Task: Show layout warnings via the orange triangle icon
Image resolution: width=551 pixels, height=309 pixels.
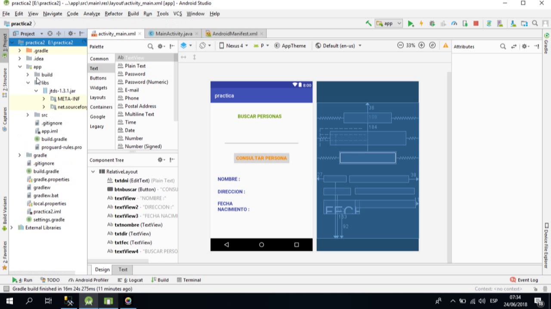Action: pyautogui.click(x=446, y=45)
